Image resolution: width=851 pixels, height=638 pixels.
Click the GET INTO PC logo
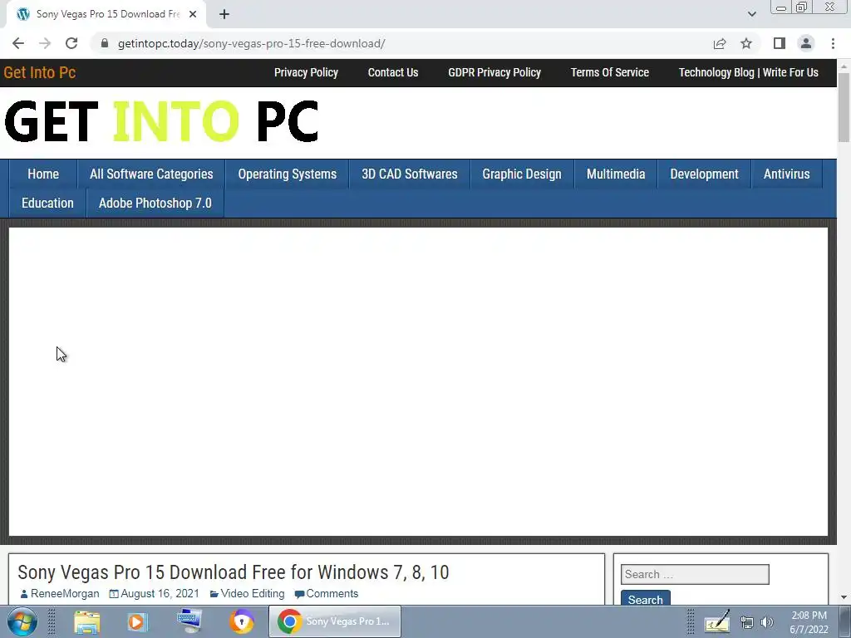pyautogui.click(x=161, y=121)
